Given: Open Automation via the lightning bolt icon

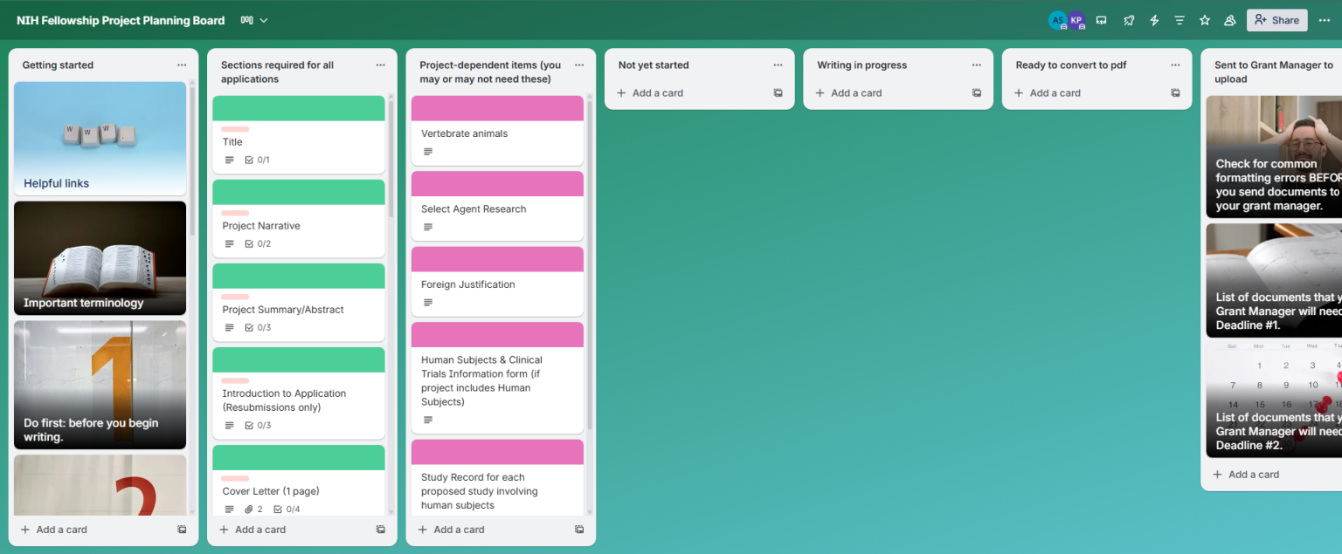Looking at the screenshot, I should click(1154, 20).
